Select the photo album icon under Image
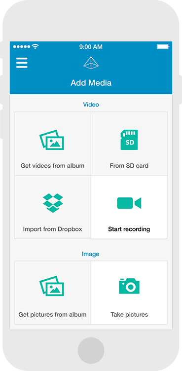The image size is (182, 371). pos(52,286)
